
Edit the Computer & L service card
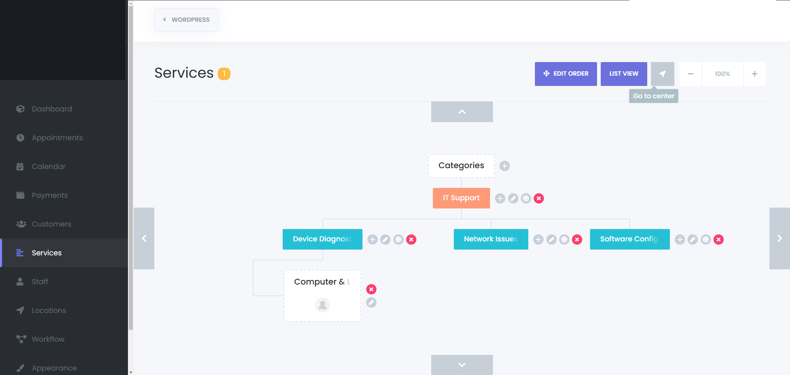[x=371, y=303]
